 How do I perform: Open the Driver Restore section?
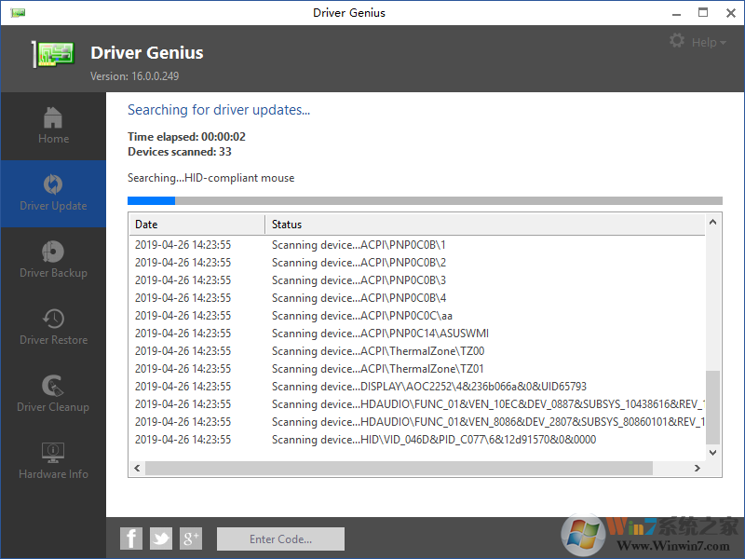53,326
